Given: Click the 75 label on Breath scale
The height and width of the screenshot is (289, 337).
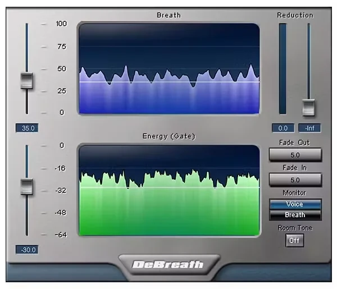Looking at the screenshot, I should [x=62, y=47].
